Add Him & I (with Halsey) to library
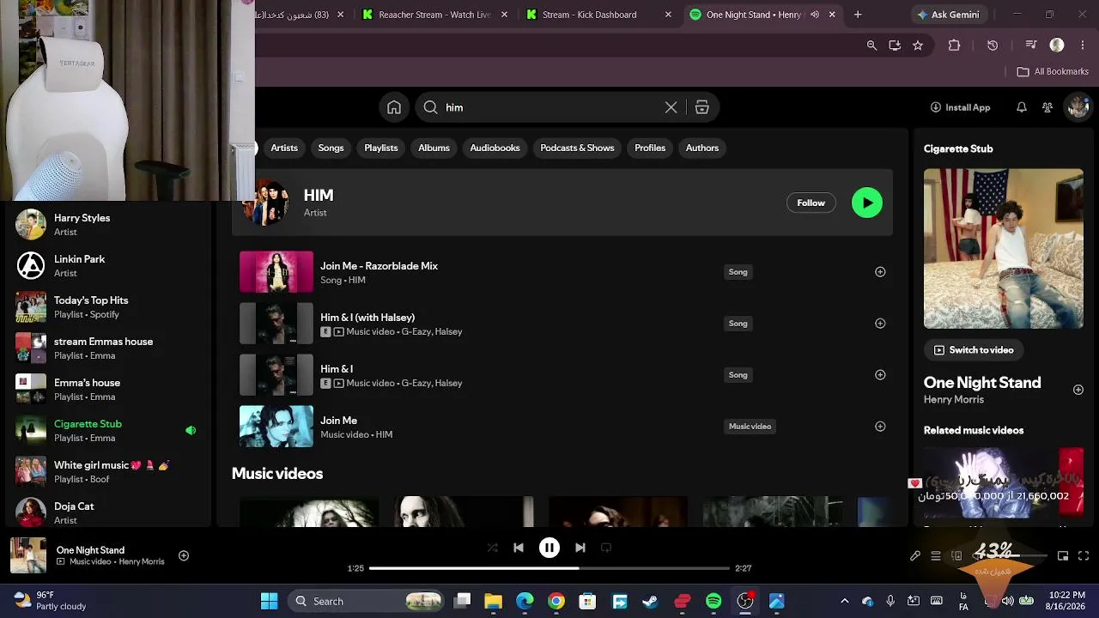The width and height of the screenshot is (1099, 618). coord(880,324)
